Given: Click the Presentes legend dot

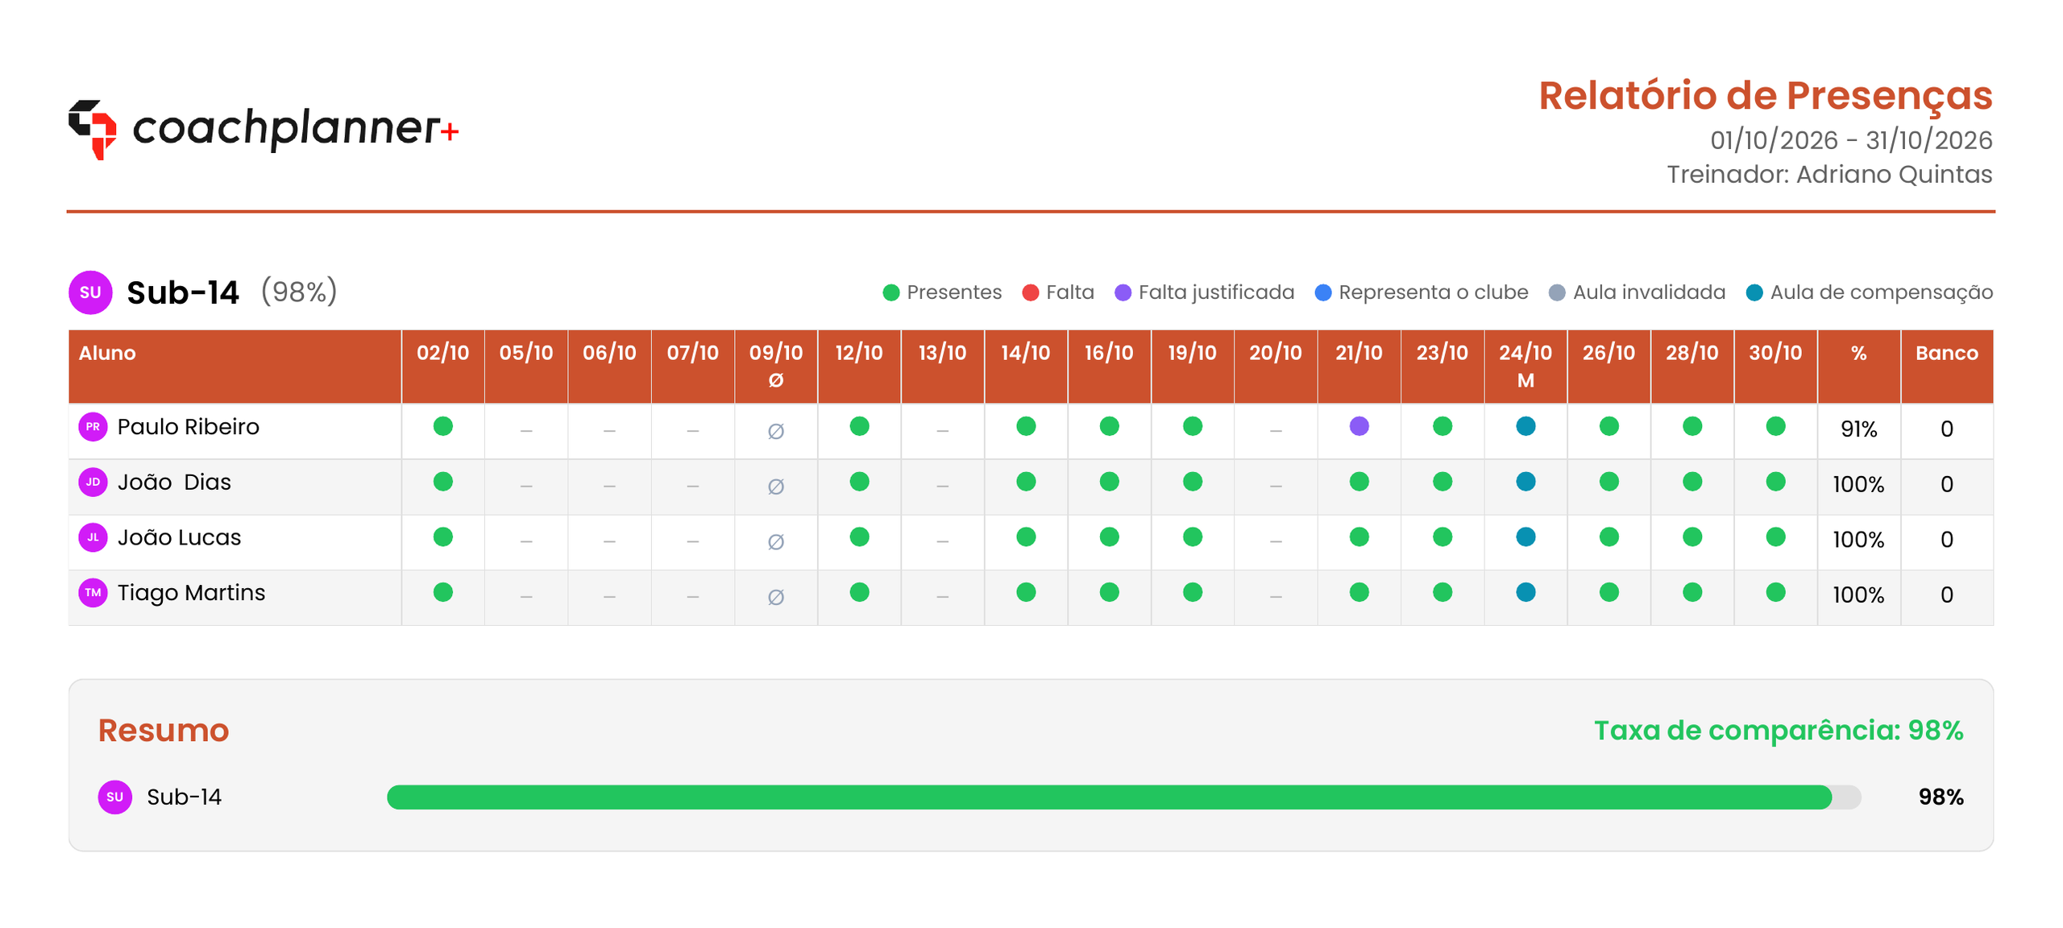Looking at the screenshot, I should [x=890, y=292].
